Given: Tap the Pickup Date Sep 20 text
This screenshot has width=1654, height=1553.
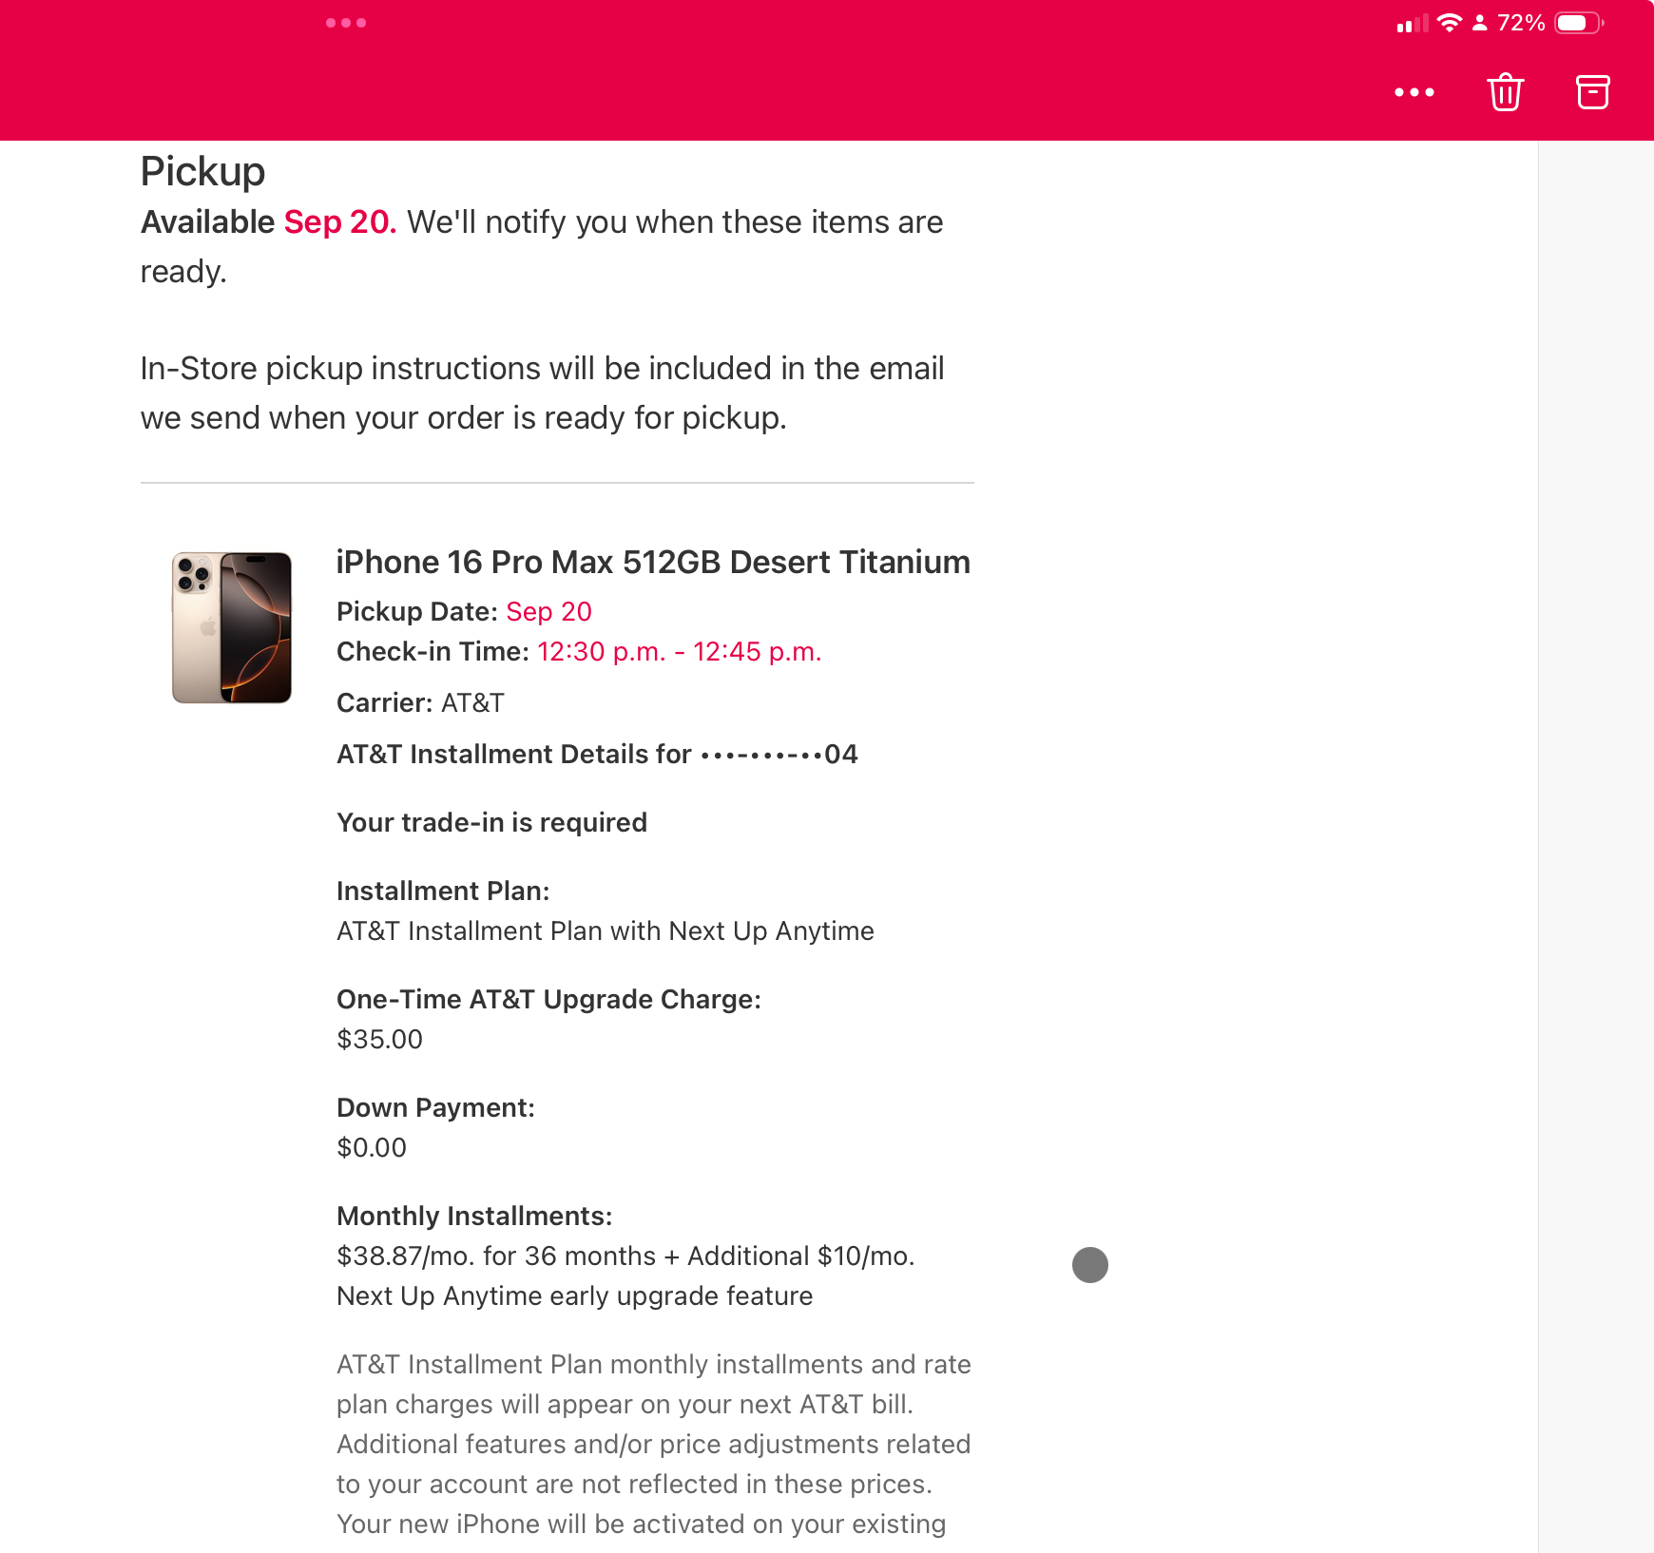Looking at the screenshot, I should pos(549,611).
